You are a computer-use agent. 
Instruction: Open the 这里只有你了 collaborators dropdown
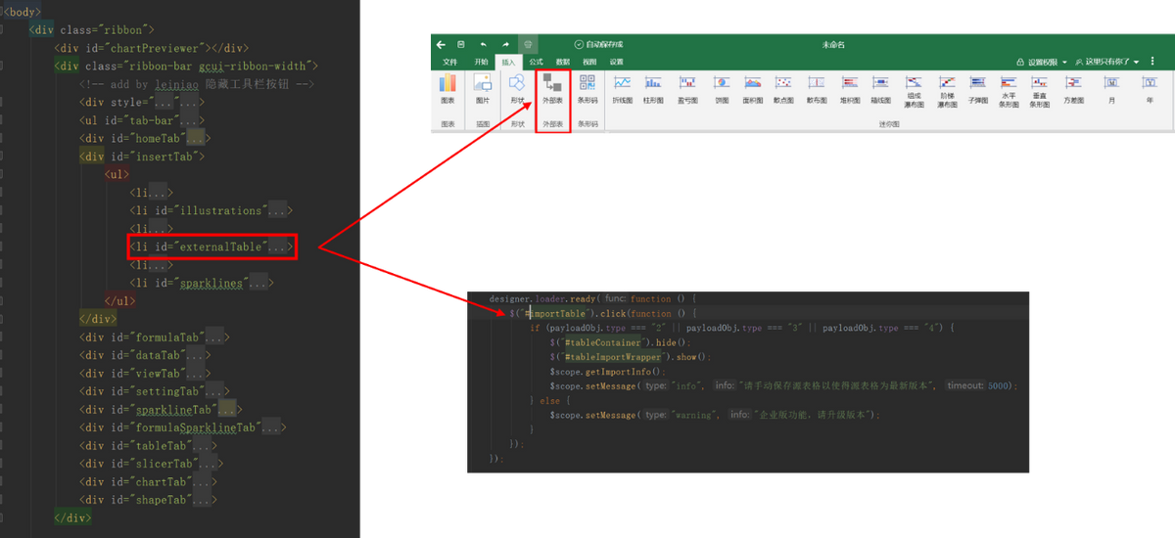(1107, 61)
